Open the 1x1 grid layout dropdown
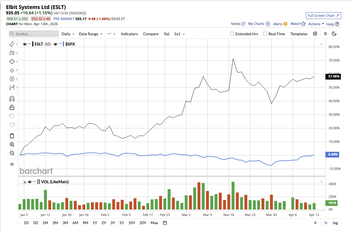352x232 pixels. click(x=179, y=34)
